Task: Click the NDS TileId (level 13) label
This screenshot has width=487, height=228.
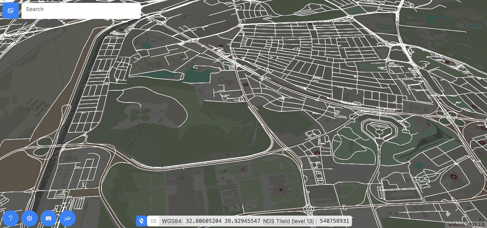Action: click(289, 221)
